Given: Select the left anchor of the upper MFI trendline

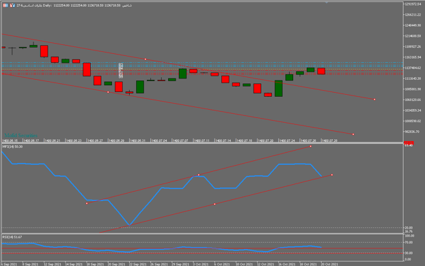Looking at the screenshot, I should (x=87, y=203).
